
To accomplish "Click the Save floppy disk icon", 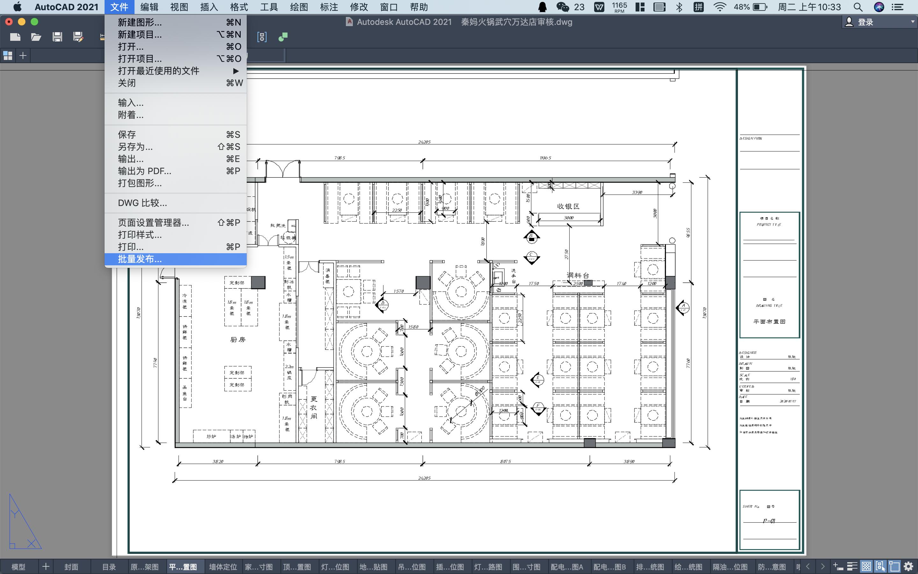I will [x=57, y=37].
